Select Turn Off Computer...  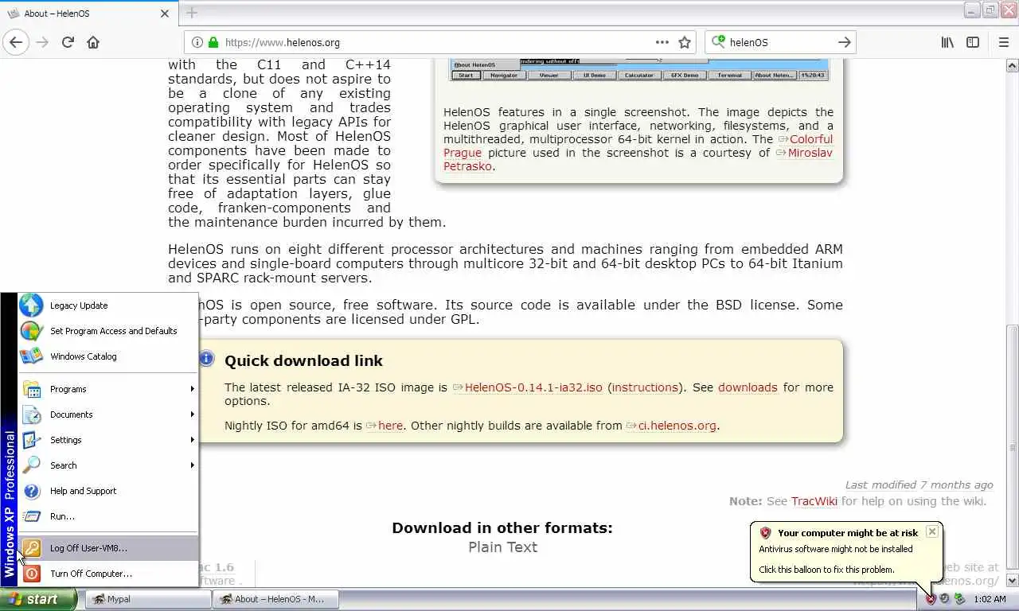[107, 573]
